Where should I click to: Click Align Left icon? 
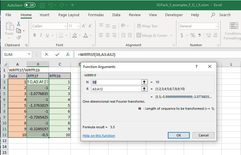[x=101, y=35]
